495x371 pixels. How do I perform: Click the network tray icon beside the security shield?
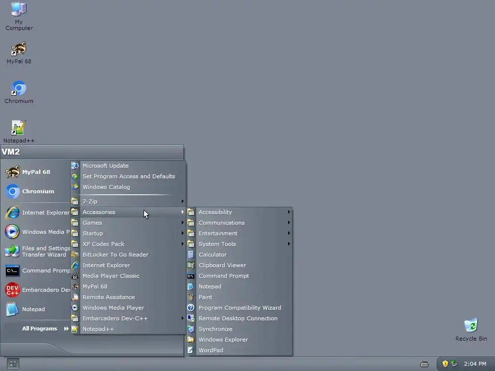pos(454,363)
